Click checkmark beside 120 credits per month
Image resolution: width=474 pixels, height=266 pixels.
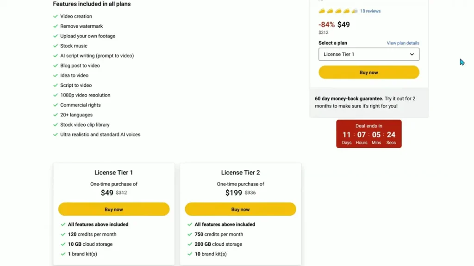click(x=63, y=234)
